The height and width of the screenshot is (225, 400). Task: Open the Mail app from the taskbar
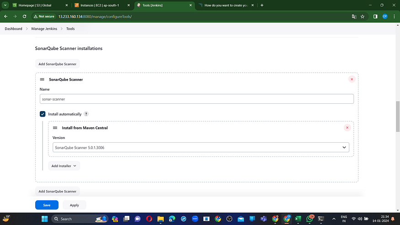click(x=241, y=219)
